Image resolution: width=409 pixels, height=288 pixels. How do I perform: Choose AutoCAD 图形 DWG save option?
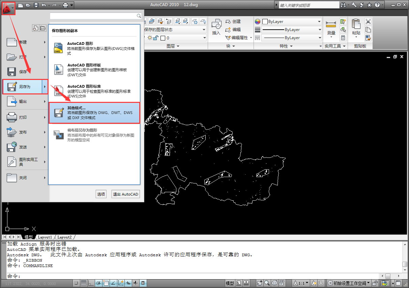(94, 48)
